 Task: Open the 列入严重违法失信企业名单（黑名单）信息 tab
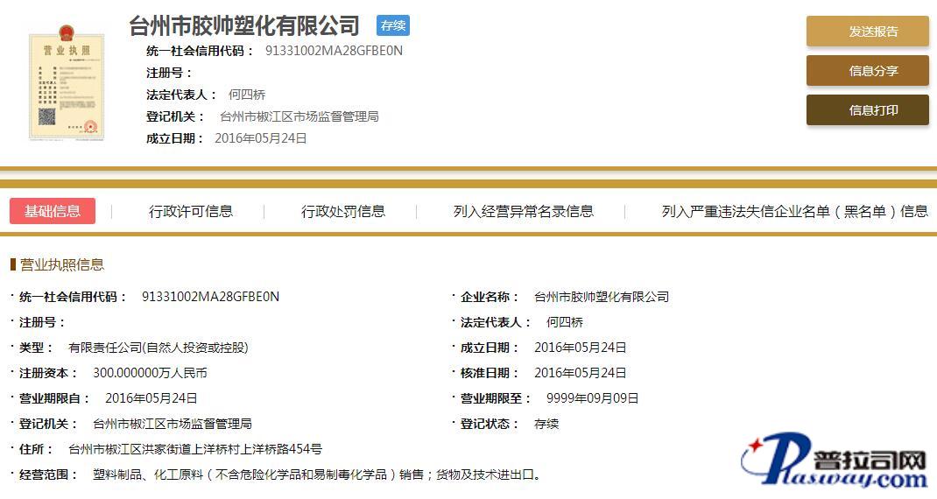[x=794, y=211]
